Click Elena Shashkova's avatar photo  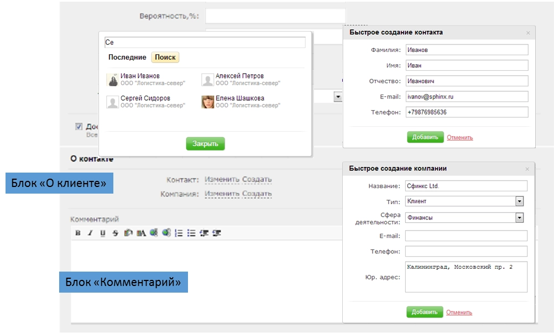[207, 102]
